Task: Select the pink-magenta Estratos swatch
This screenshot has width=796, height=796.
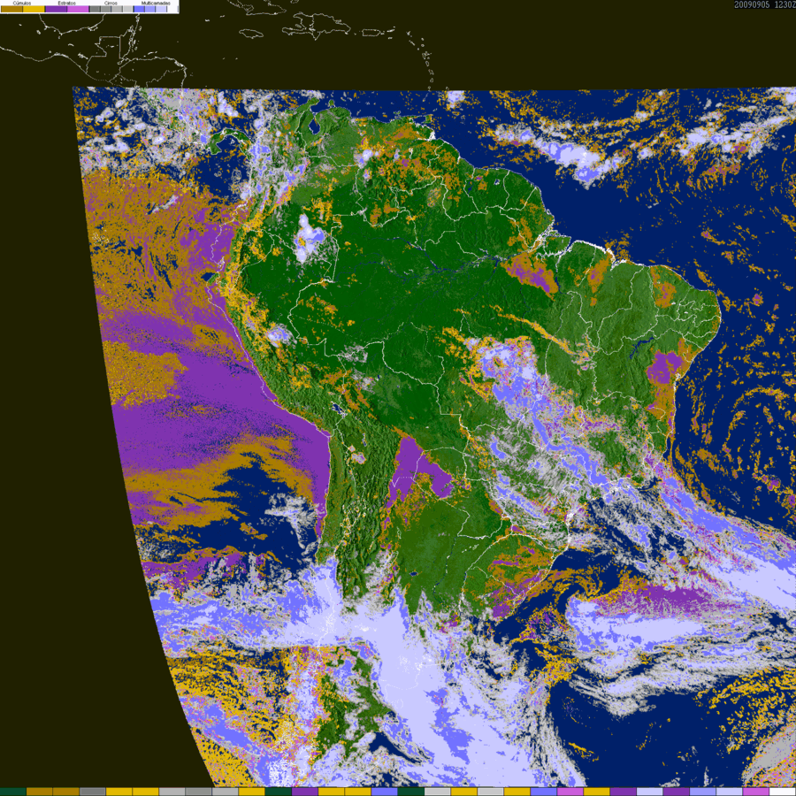Action: click(x=78, y=9)
